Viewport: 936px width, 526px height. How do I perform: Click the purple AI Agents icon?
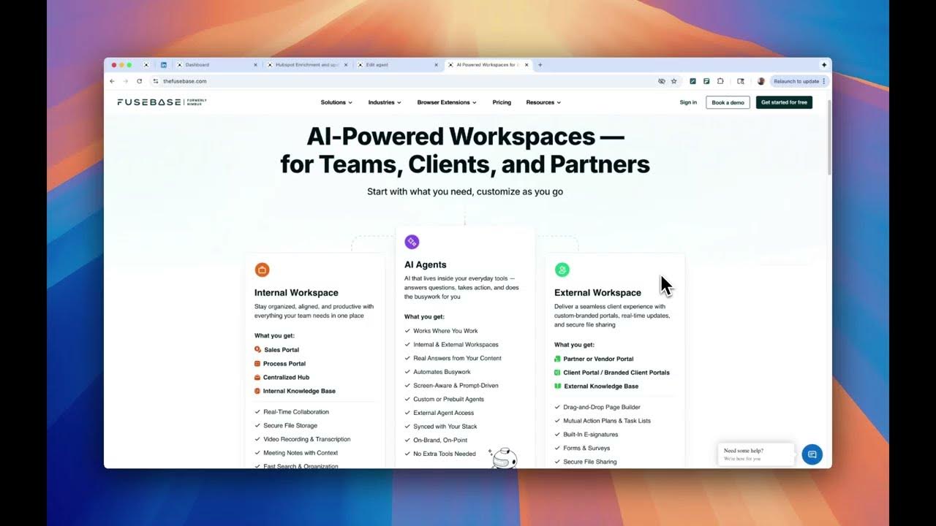coord(411,241)
